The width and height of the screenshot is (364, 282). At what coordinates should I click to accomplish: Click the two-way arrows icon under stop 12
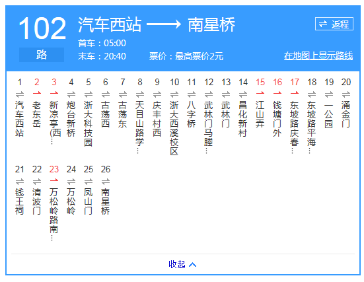click(209, 94)
